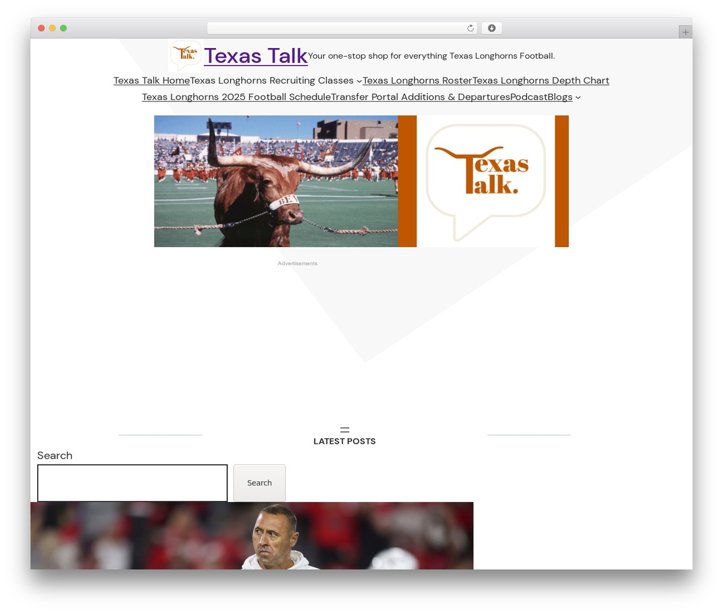This screenshot has width=723, height=613.
Task: Open the Podcast page
Action: (529, 97)
